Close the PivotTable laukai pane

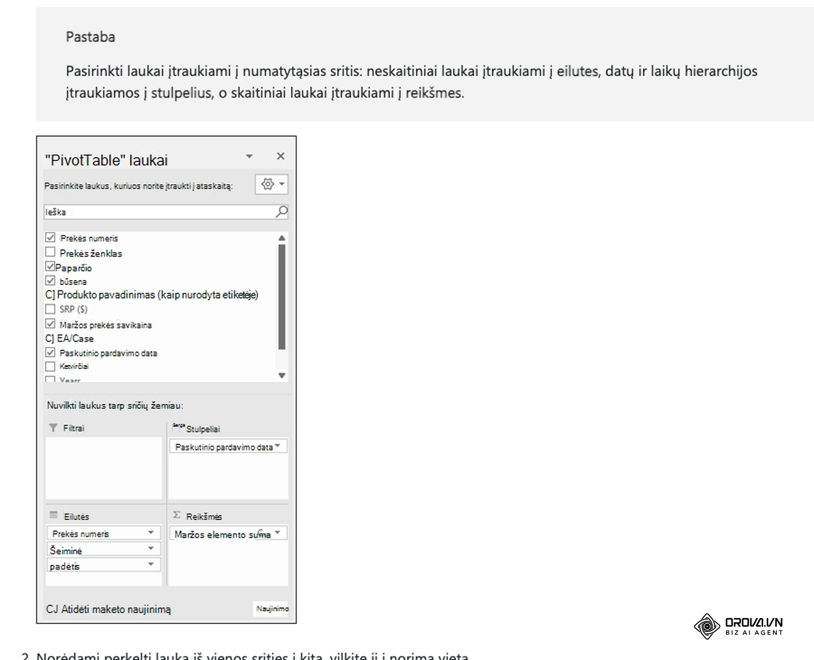point(280,156)
